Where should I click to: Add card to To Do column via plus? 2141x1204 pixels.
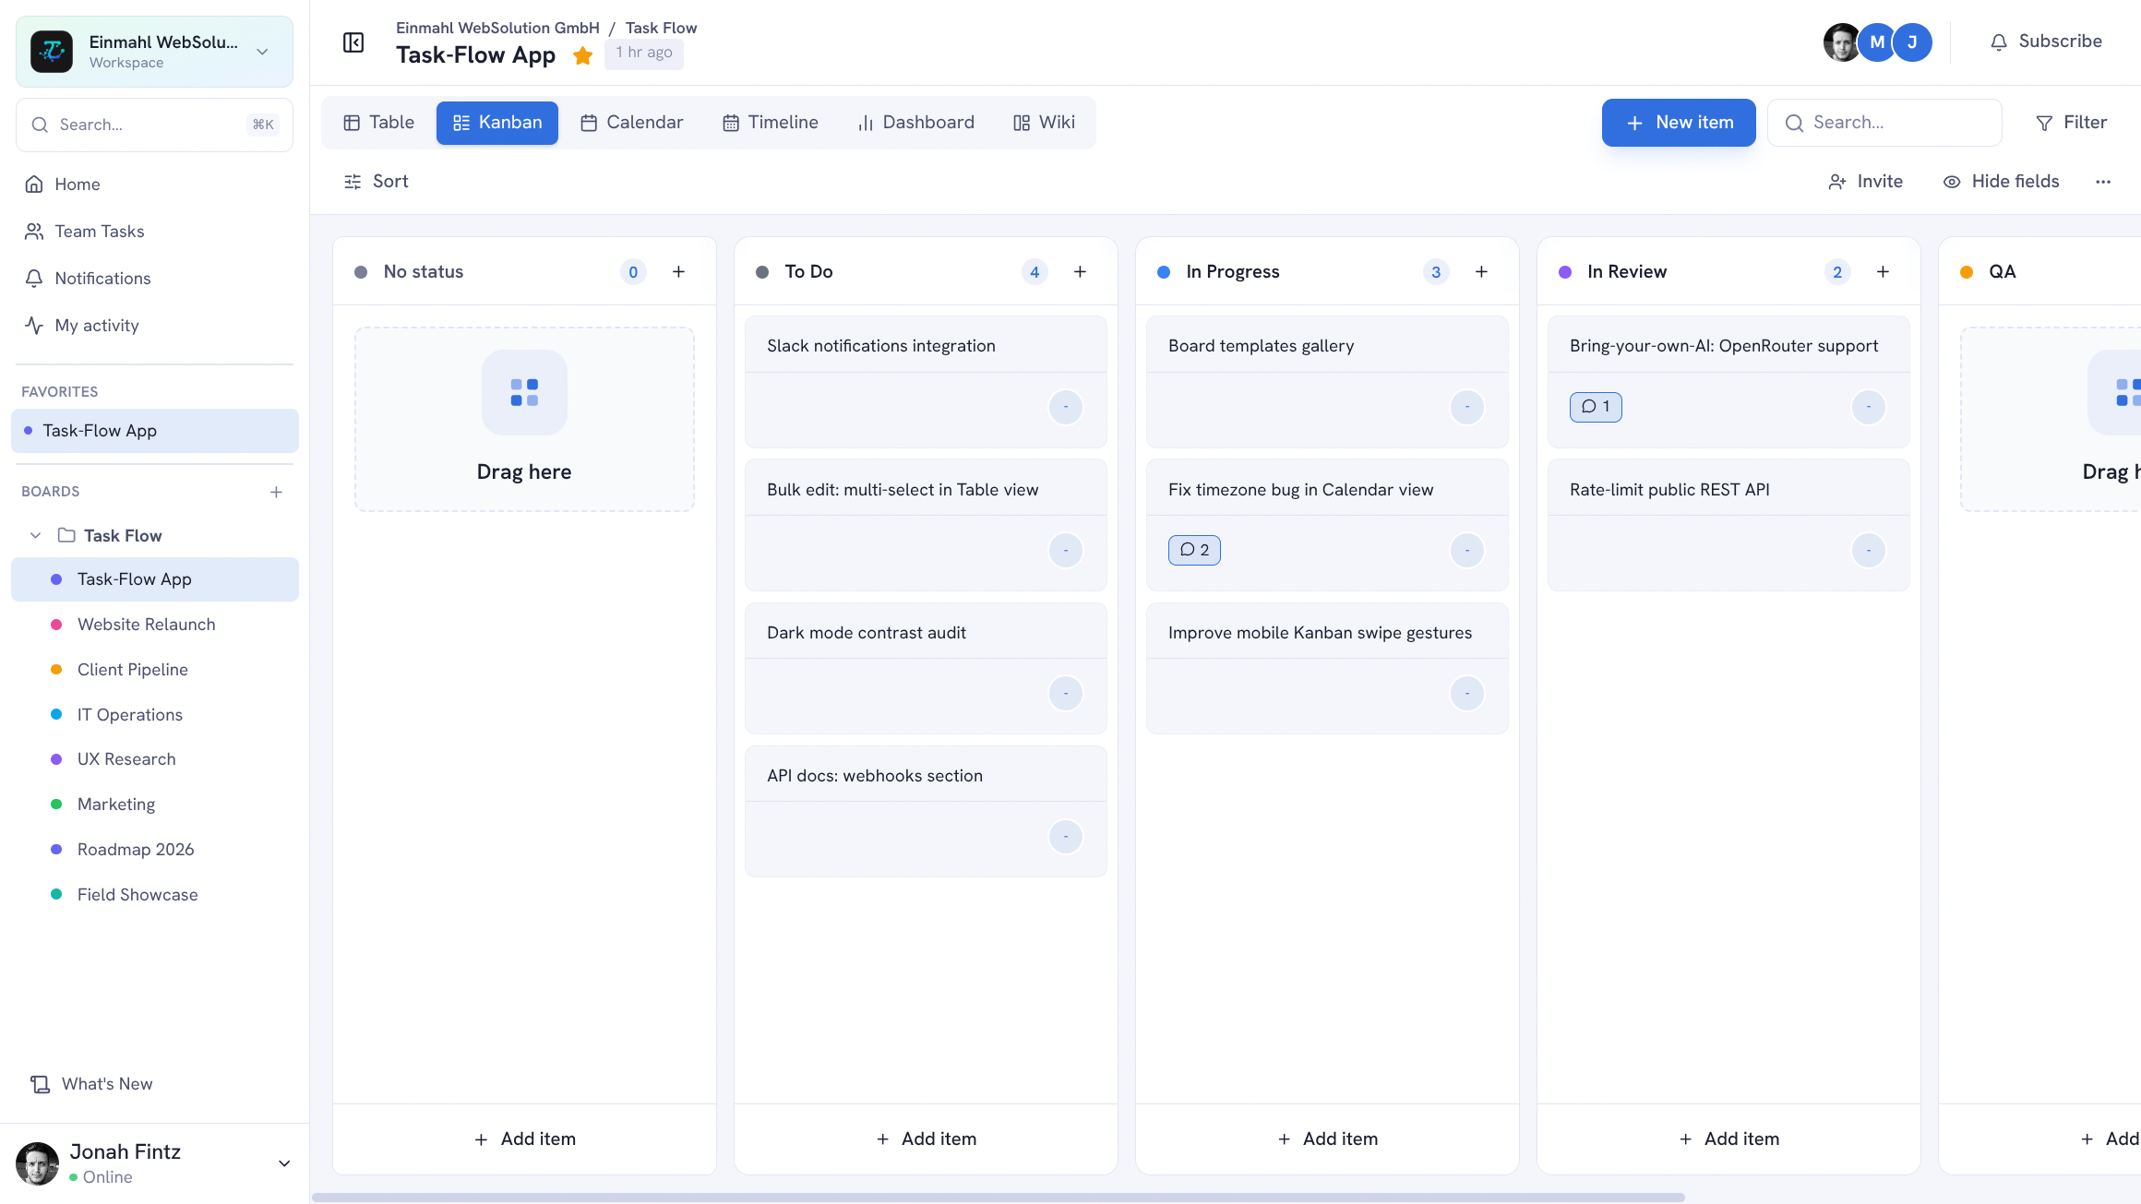1080,271
